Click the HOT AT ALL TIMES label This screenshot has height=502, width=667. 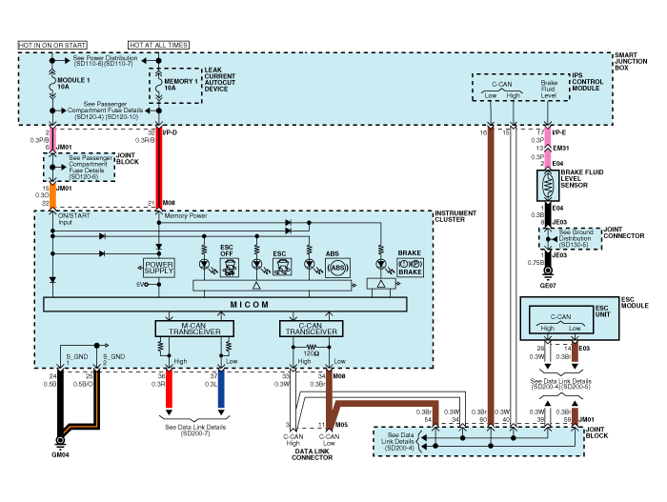(159, 45)
